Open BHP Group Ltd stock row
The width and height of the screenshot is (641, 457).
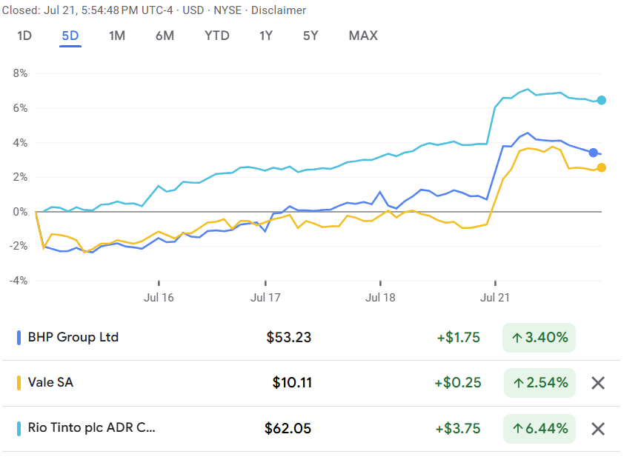pos(311,338)
